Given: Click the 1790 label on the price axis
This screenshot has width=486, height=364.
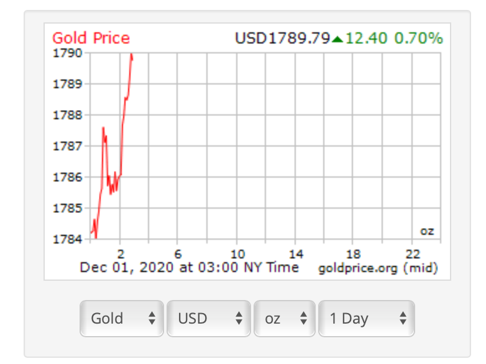Looking at the screenshot, I should tap(68, 53).
